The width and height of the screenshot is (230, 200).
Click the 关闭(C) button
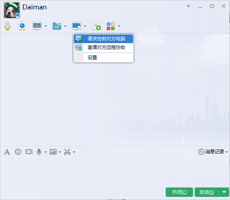click(x=179, y=192)
